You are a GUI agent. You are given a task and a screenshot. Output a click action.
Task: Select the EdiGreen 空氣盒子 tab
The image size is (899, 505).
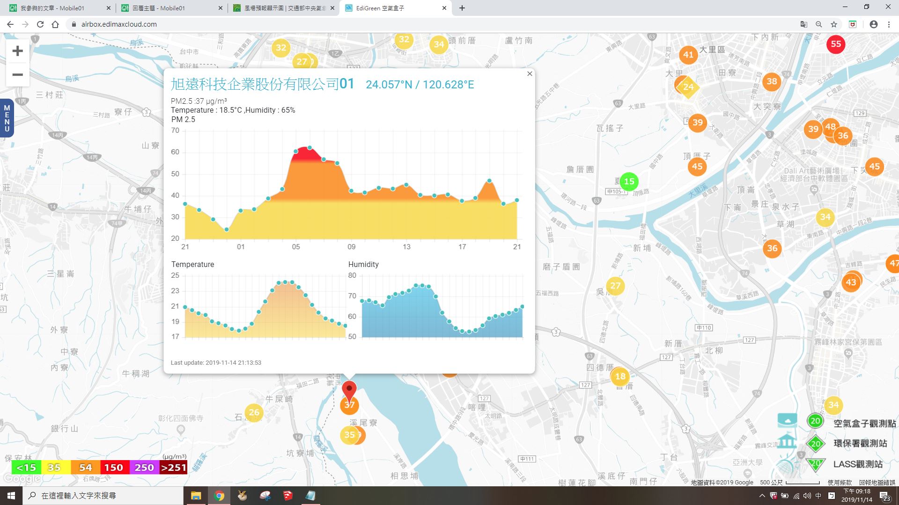396,8
